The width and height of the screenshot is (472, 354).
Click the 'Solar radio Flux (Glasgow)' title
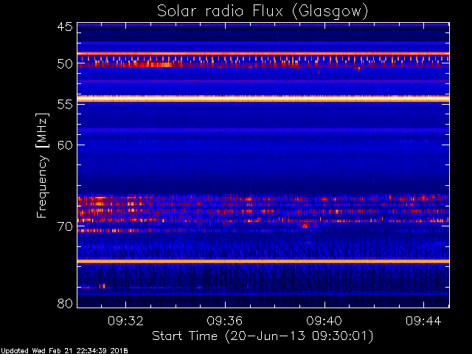(x=263, y=12)
